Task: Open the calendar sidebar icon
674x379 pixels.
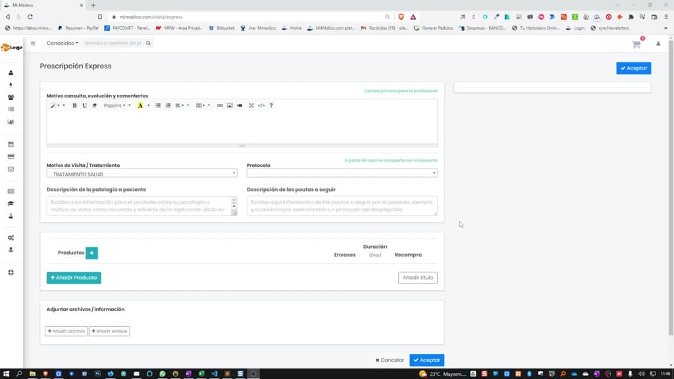Action: pyautogui.click(x=11, y=144)
